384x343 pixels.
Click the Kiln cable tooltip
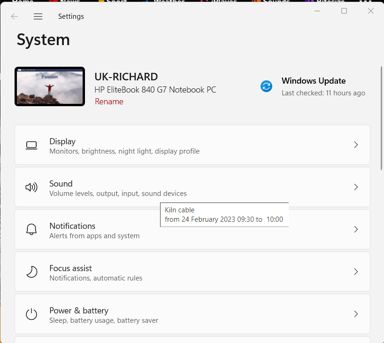point(224,215)
